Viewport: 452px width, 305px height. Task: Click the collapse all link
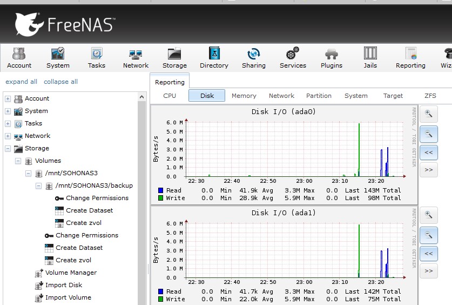tap(60, 82)
